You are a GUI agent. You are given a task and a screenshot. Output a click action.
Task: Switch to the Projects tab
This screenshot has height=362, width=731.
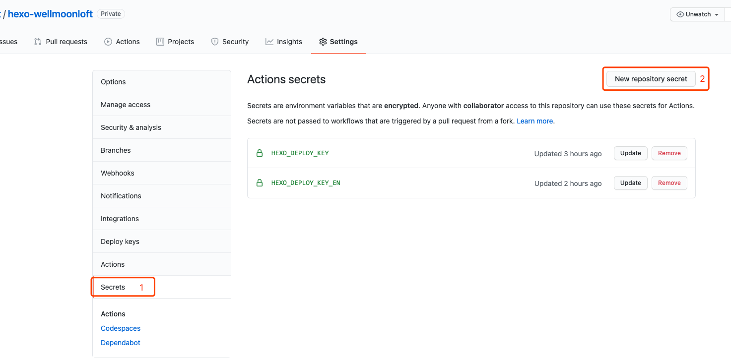point(175,42)
